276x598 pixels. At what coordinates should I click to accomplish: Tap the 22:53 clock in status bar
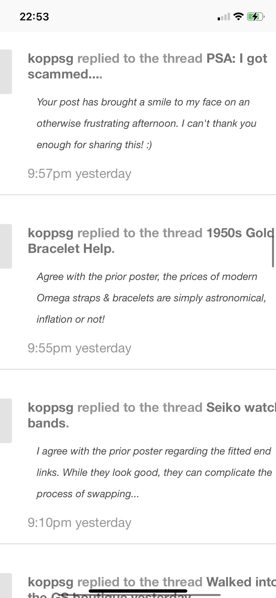click(34, 17)
